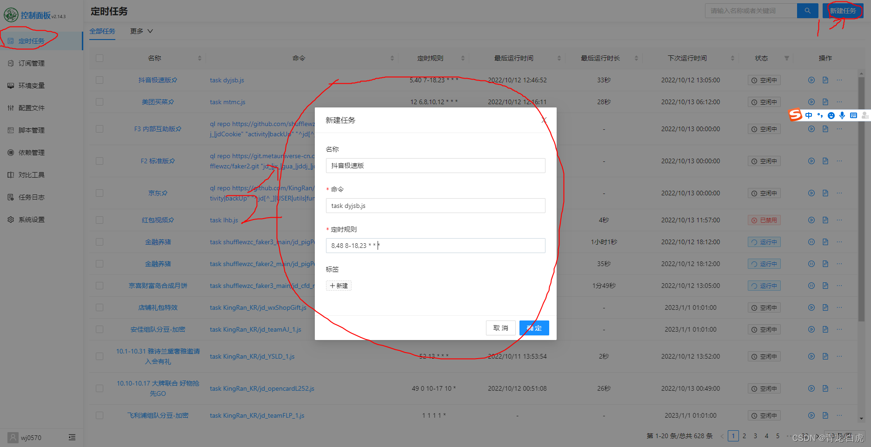The height and width of the screenshot is (447, 871).
Task: Go to page 3 of tasks
Action: (755, 436)
